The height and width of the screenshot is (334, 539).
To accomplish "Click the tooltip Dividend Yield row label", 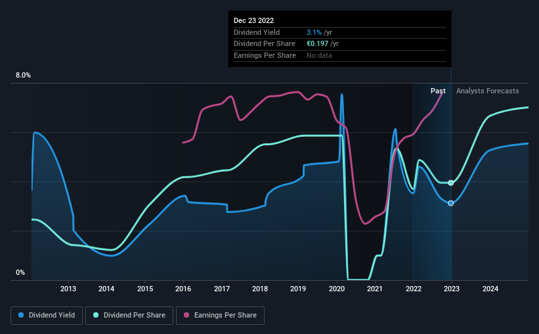I will [x=257, y=32].
